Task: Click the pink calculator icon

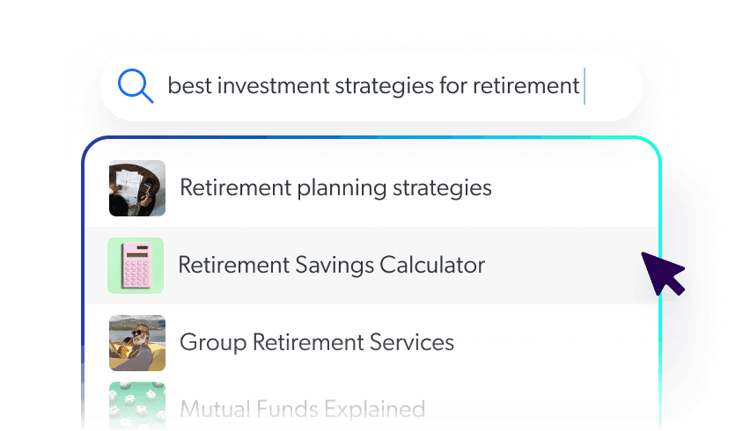Action: click(x=136, y=266)
